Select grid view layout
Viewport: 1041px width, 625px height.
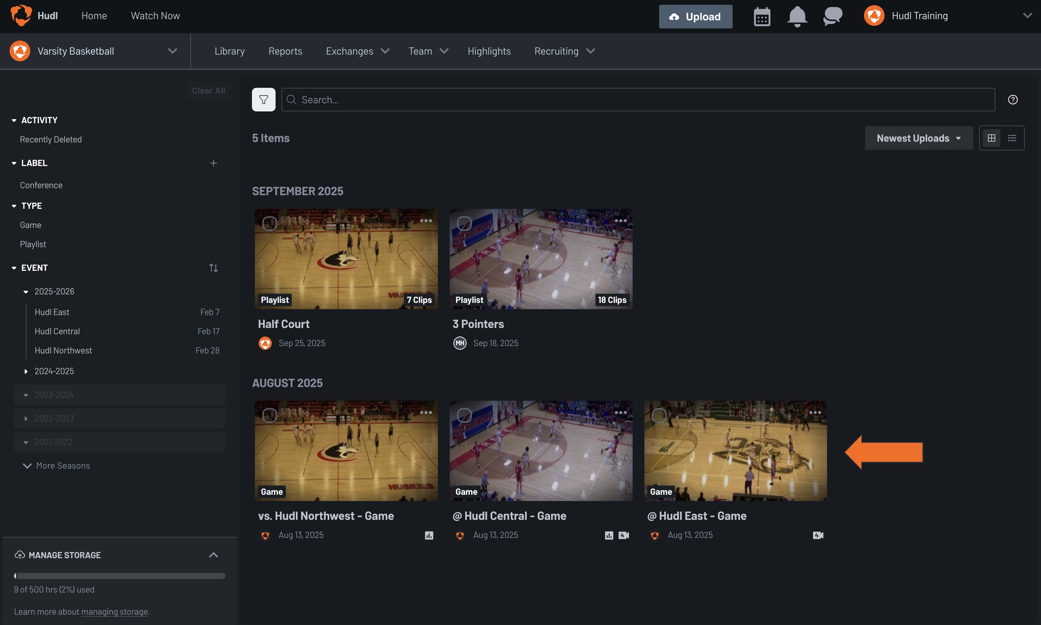pyautogui.click(x=991, y=138)
